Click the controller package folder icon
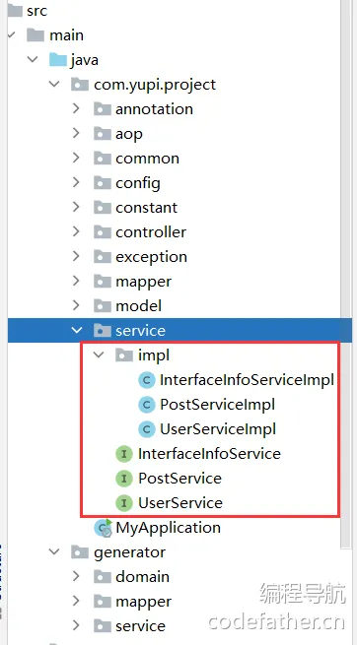 [x=103, y=232]
